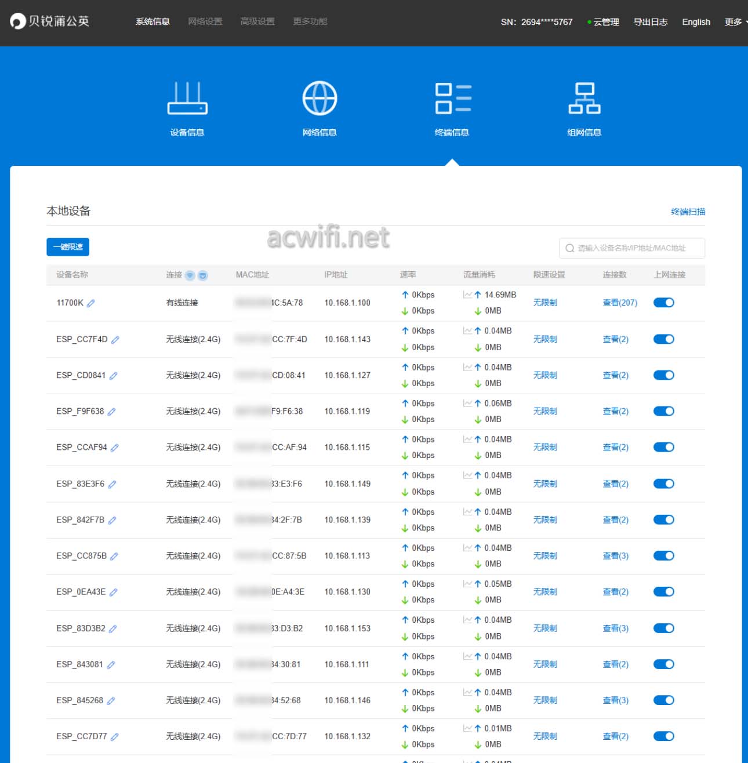Open the 网络设置 menu
The width and height of the screenshot is (748, 763).
click(205, 21)
